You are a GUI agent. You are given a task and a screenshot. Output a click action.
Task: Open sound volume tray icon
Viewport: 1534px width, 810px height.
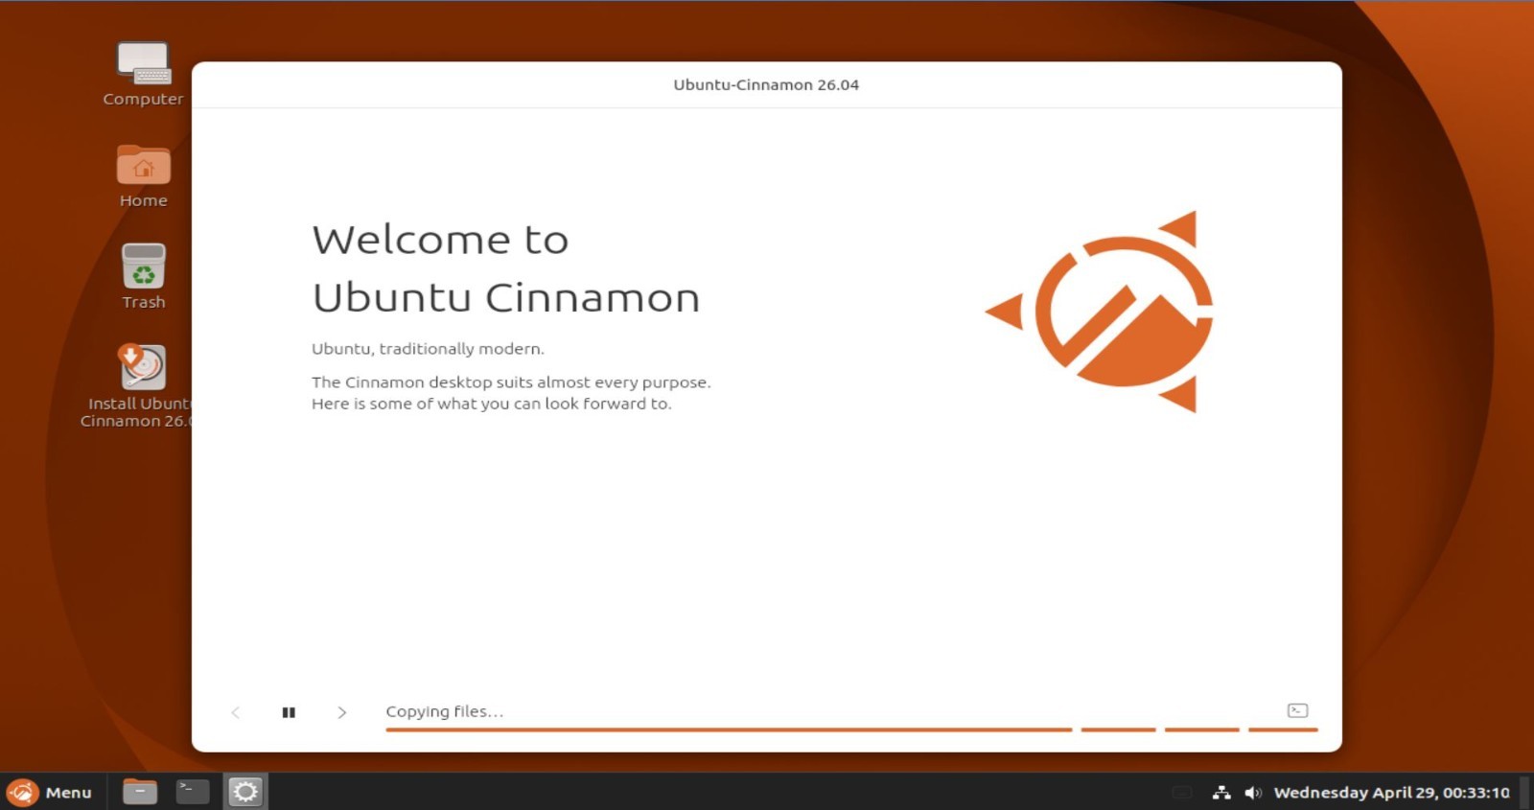1253,793
